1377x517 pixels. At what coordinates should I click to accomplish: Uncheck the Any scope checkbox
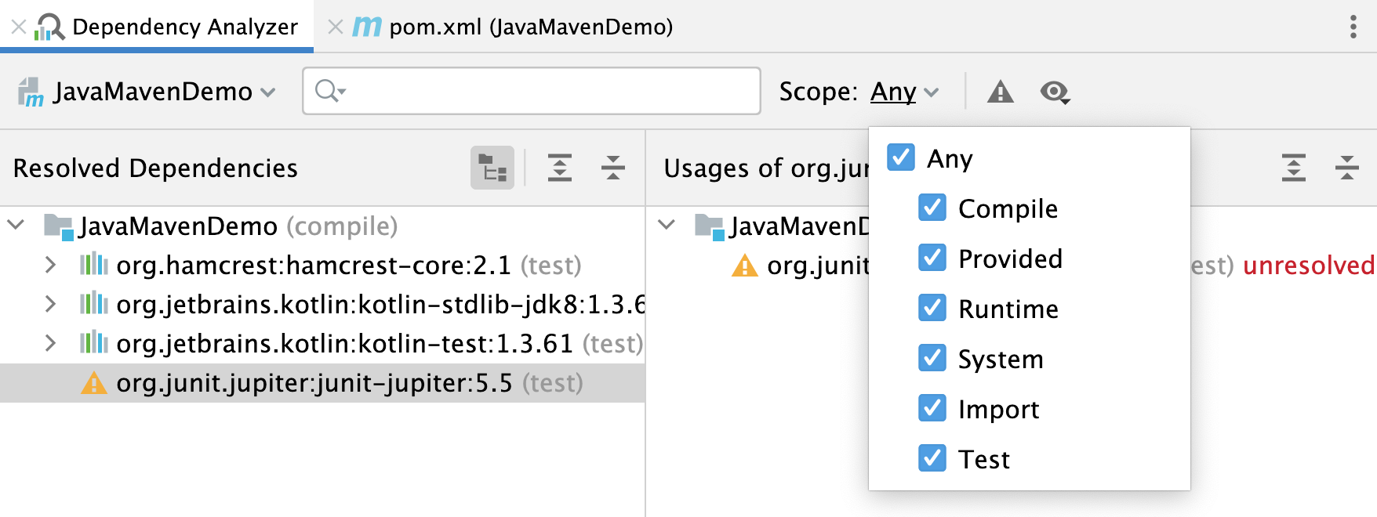click(x=901, y=157)
